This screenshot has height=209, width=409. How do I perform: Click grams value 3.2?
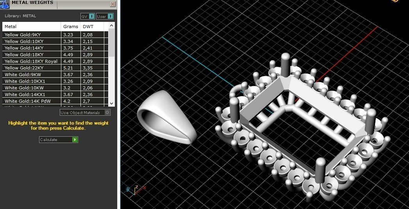coord(66,88)
